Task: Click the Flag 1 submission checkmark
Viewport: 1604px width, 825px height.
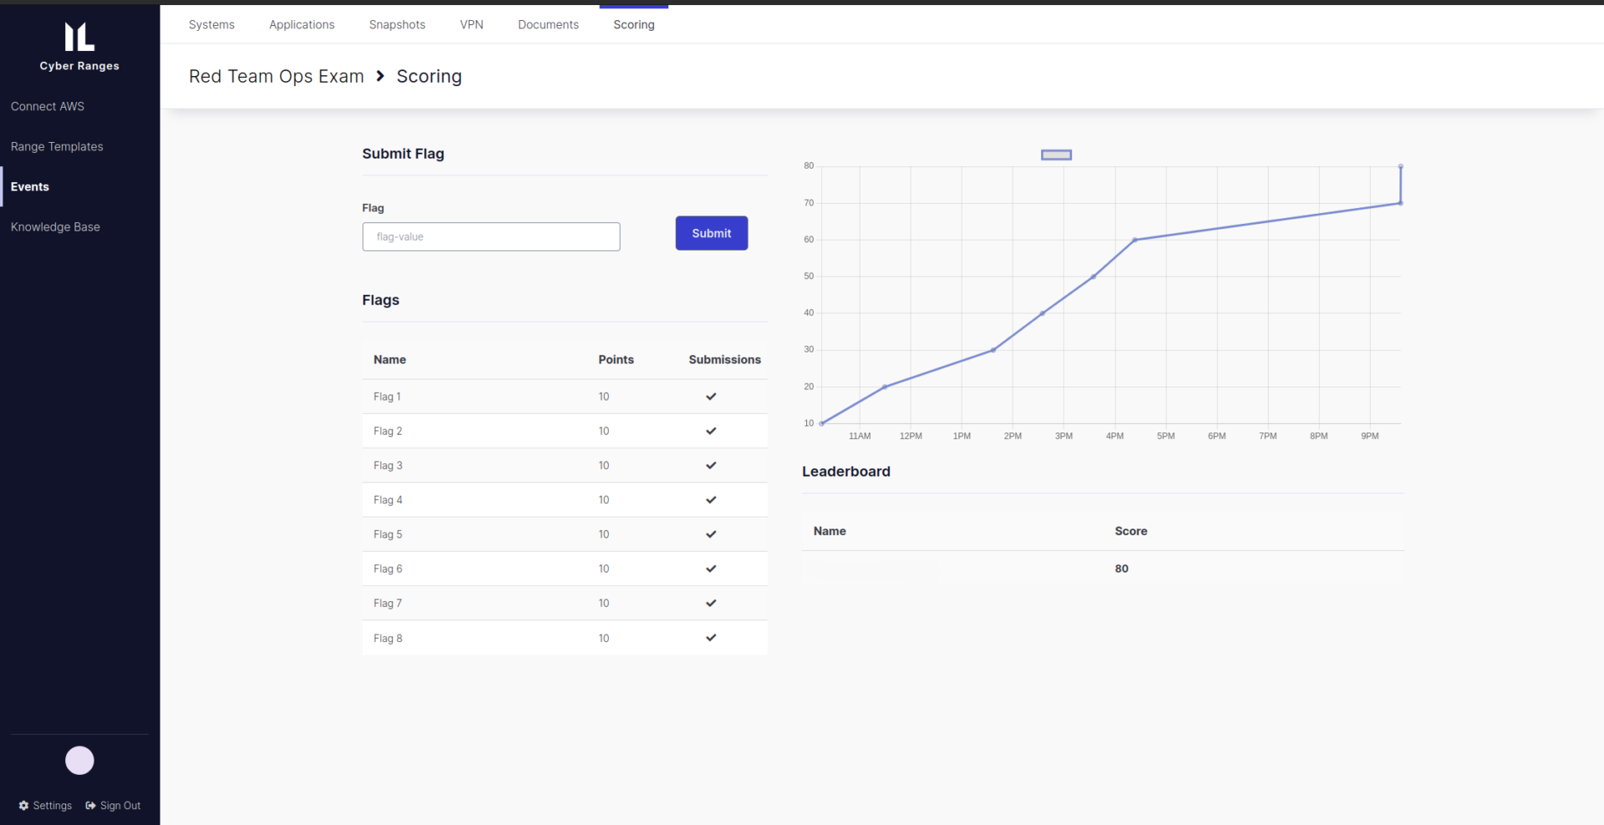Action: tap(711, 396)
